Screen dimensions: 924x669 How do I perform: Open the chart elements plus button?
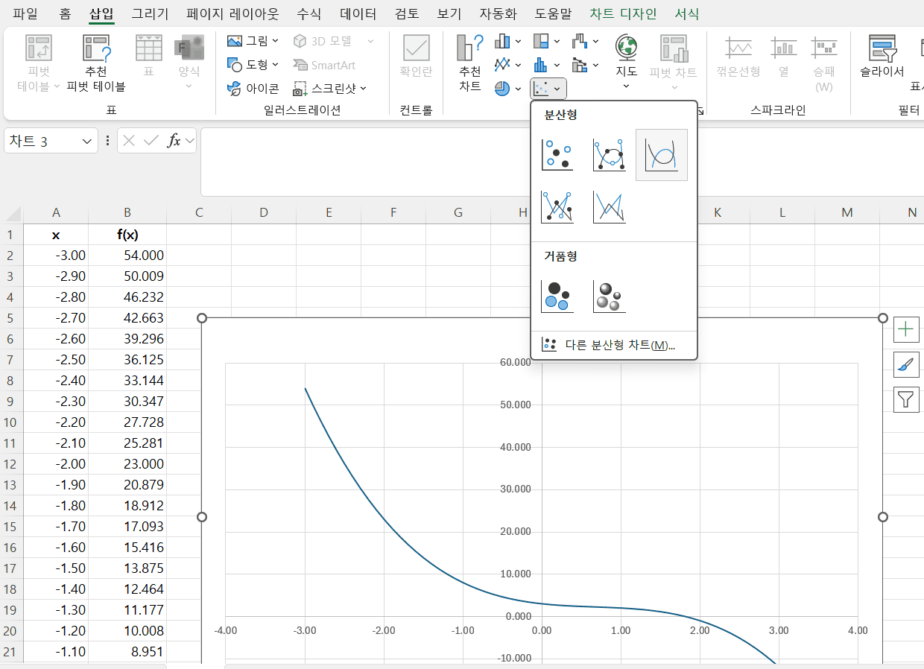point(906,329)
